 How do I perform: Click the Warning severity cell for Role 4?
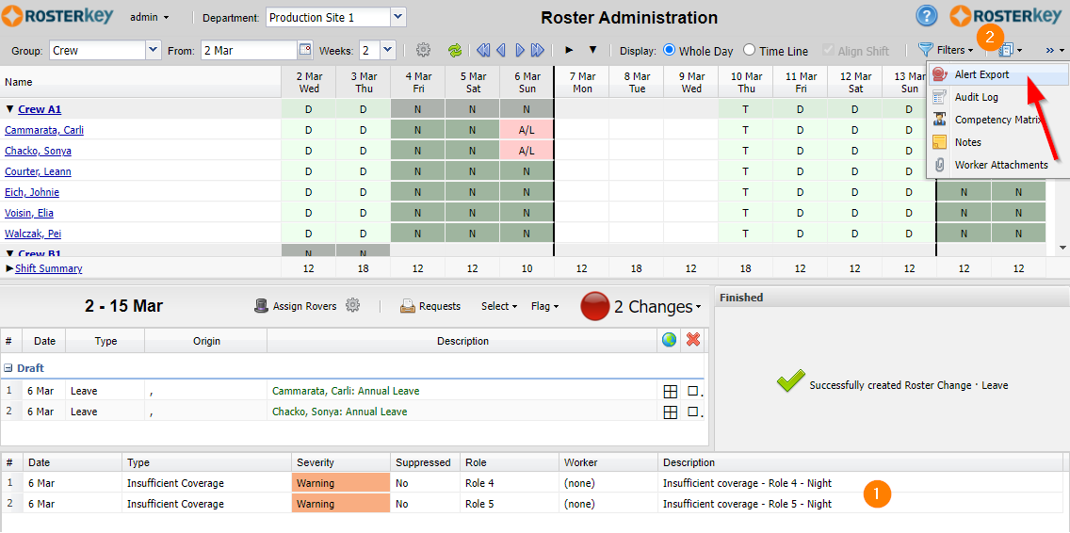point(341,483)
